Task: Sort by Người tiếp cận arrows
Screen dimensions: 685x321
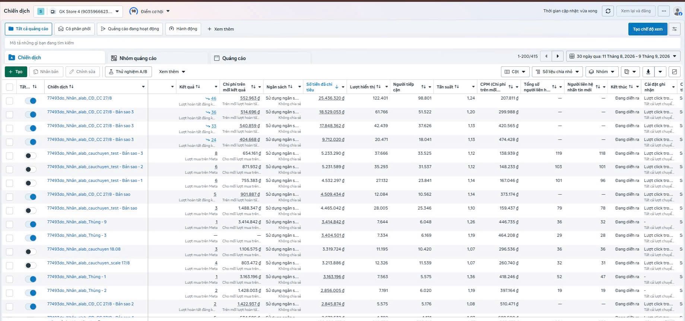Action: coord(424,87)
